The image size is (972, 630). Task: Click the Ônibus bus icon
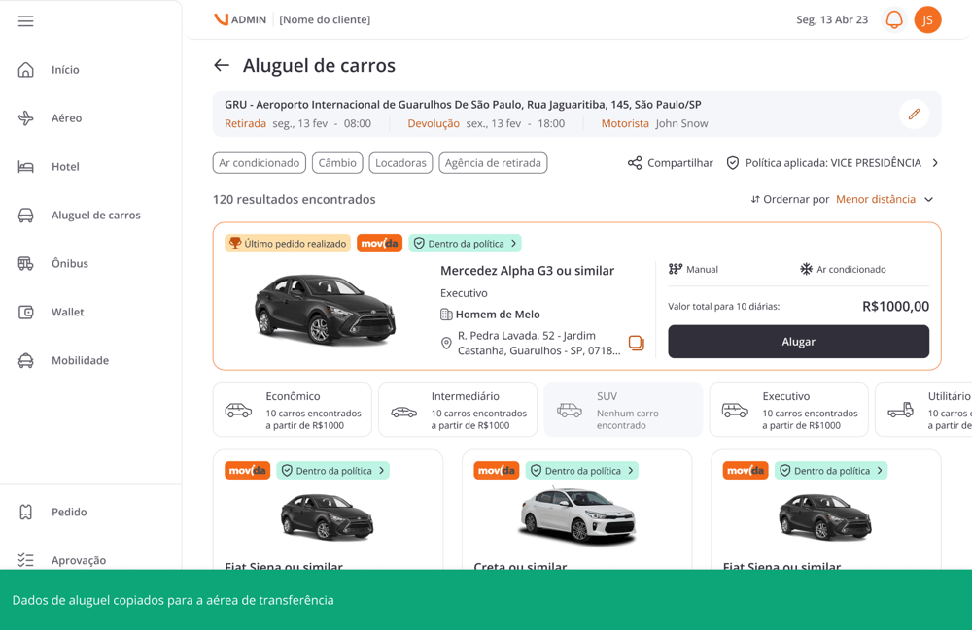point(25,263)
